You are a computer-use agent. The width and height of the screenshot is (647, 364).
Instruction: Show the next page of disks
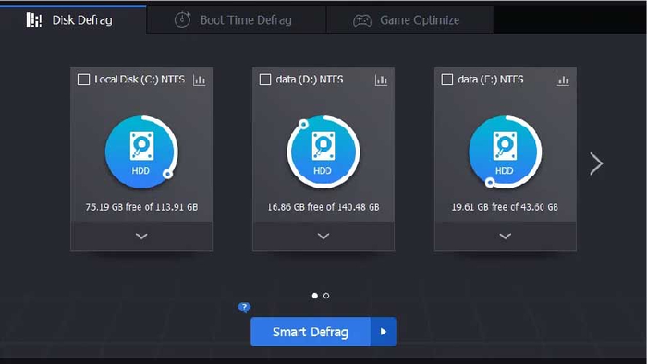[596, 164]
